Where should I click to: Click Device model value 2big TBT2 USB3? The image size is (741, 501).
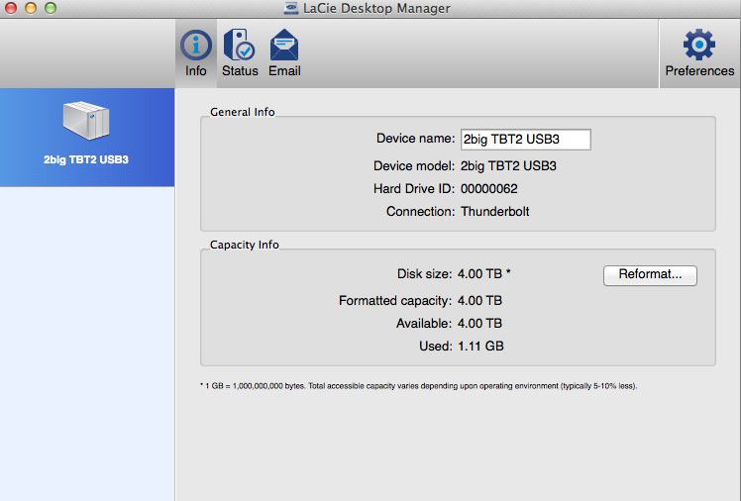(x=508, y=166)
